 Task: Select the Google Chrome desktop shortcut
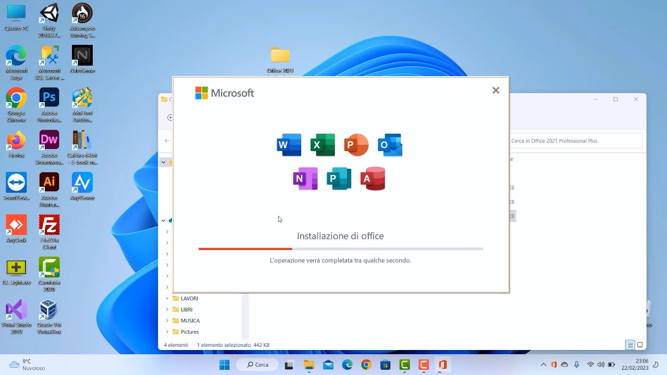(x=16, y=105)
